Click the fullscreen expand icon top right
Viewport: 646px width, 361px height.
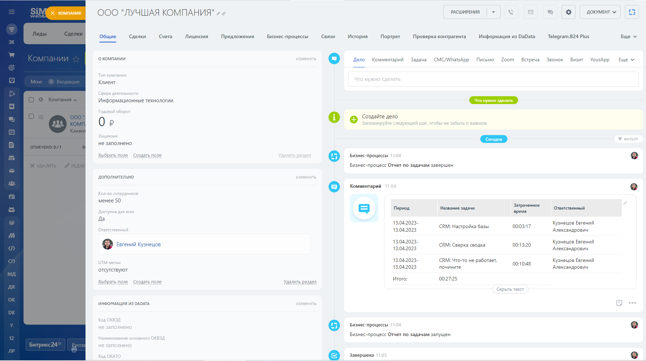click(632, 12)
